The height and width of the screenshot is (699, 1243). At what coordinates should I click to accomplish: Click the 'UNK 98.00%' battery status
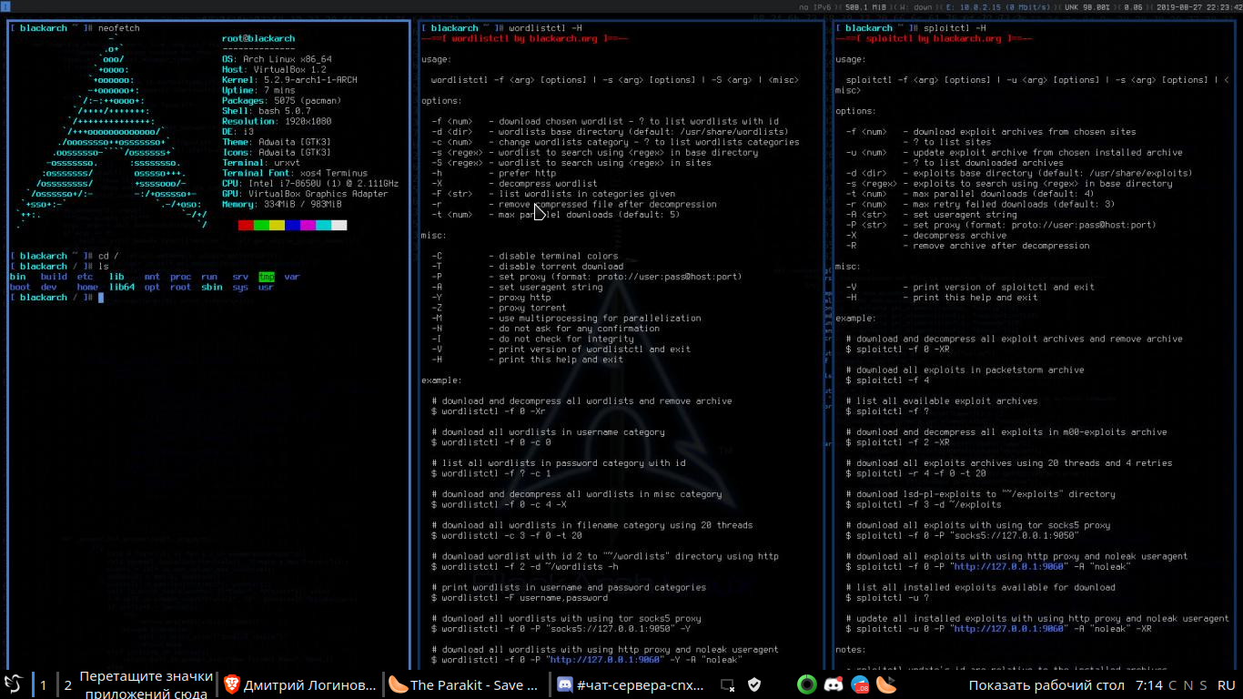click(x=1086, y=6)
